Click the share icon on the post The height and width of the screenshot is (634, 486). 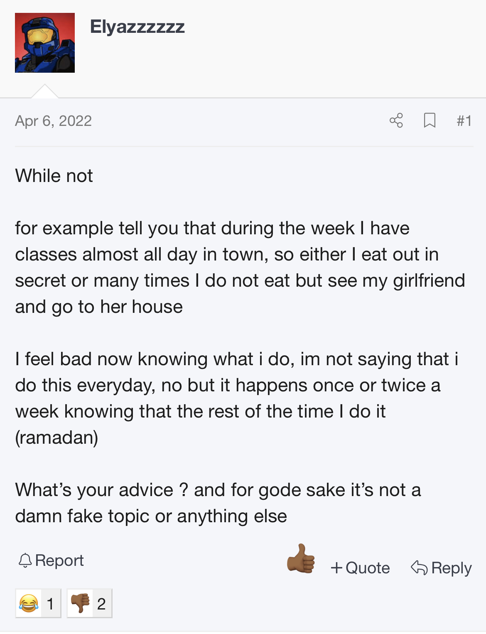396,120
